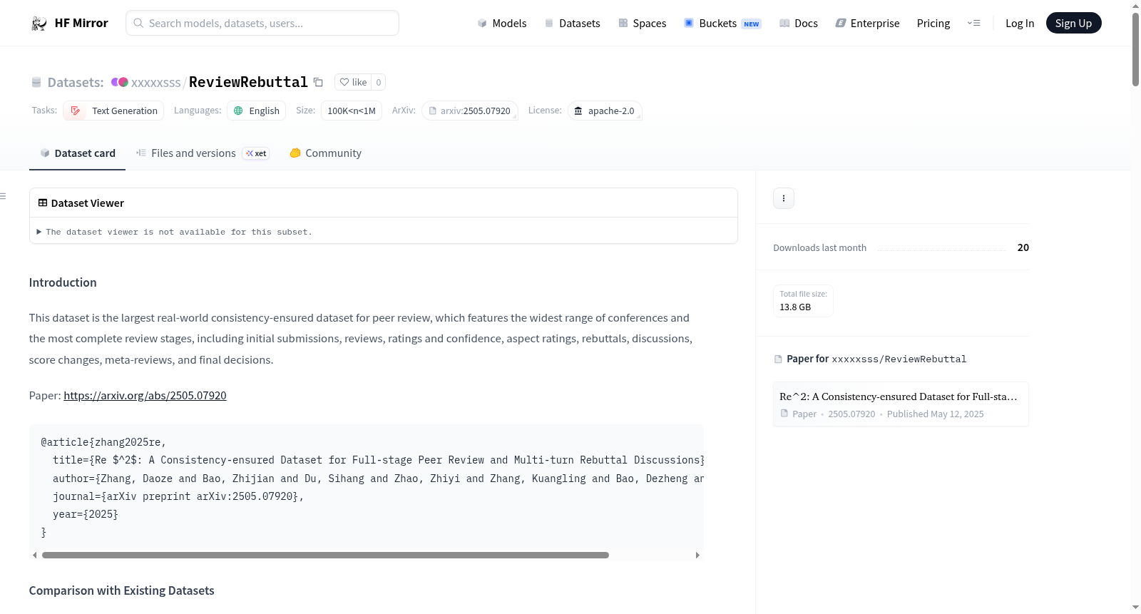
Task: Focus the search models, datasets, users field
Action: (x=262, y=23)
